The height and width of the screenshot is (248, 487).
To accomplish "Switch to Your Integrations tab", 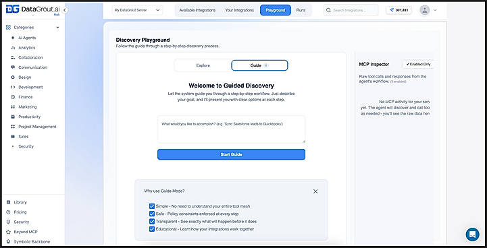I will point(240,10).
